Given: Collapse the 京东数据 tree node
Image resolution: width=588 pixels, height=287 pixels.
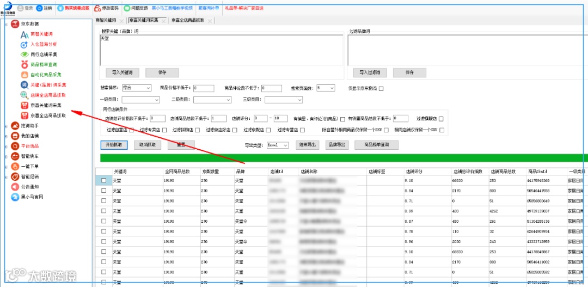Looking at the screenshot, I should pos(6,24).
